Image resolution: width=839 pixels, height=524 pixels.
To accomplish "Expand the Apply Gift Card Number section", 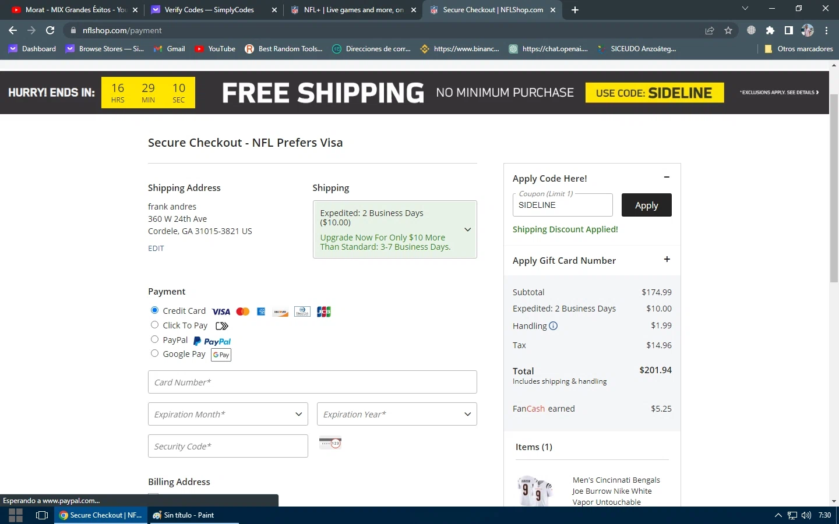I will pos(667,259).
